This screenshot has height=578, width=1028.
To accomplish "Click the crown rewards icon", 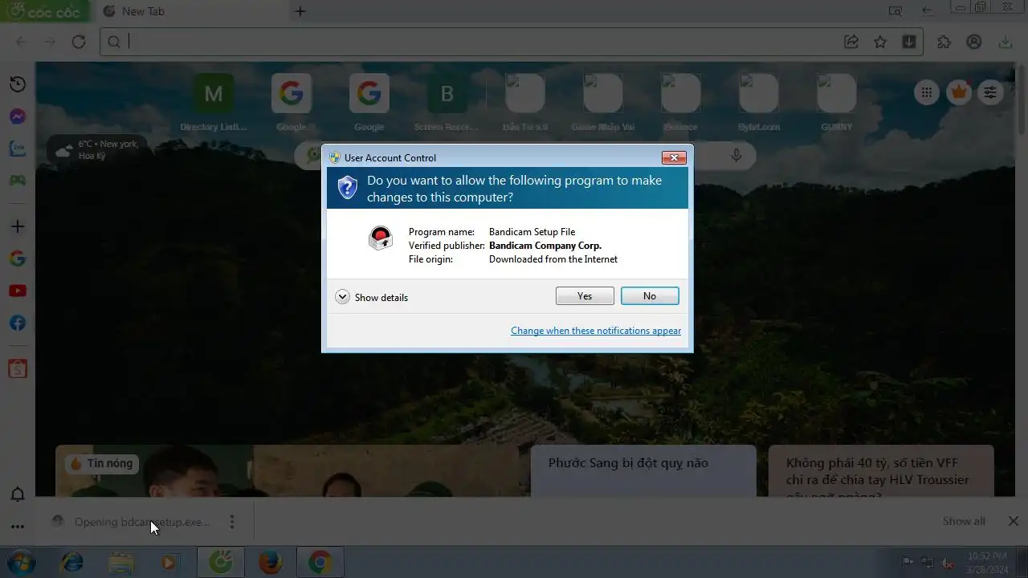I will point(959,92).
